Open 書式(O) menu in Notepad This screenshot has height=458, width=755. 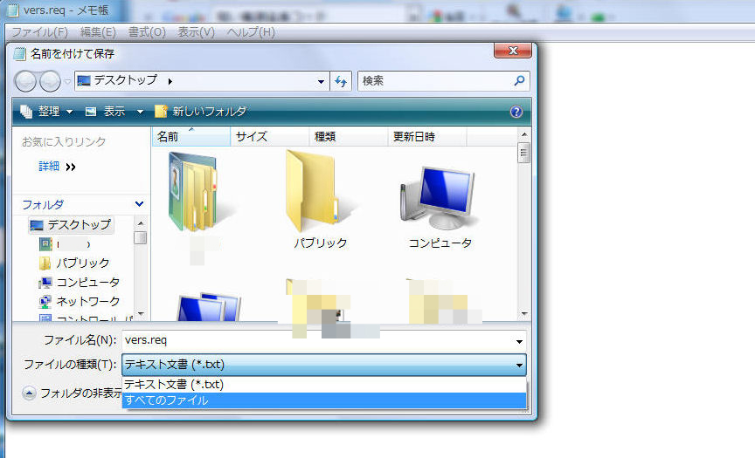pyautogui.click(x=147, y=32)
